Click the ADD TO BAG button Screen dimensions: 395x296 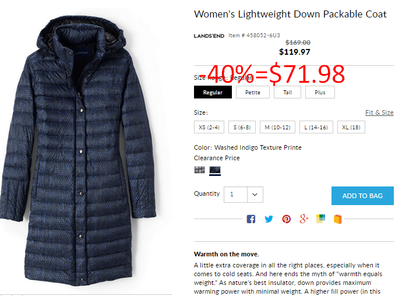(362, 196)
